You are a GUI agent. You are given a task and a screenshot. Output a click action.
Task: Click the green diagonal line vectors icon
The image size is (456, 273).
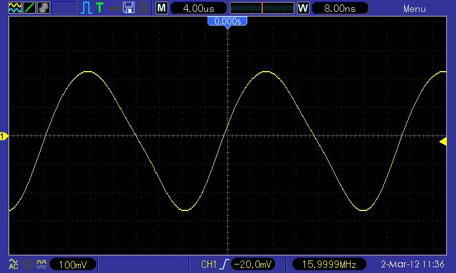click(30, 8)
